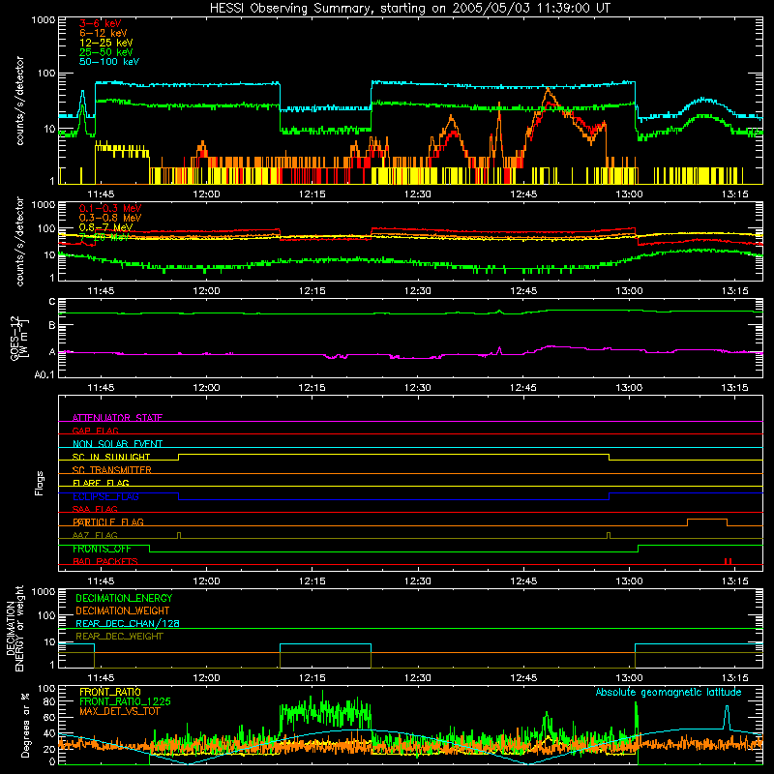Click 12:15 tick label under the decimation panel

tap(312, 678)
